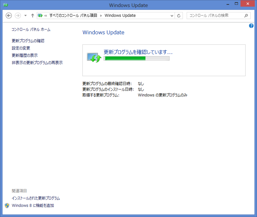This screenshot has width=257, height=217.
Task: Select すべてのコントロール パネル項目 breadcrumb
Action: pos(73,15)
